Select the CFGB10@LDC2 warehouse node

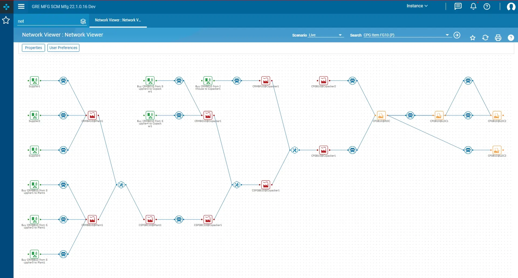[x=497, y=116]
